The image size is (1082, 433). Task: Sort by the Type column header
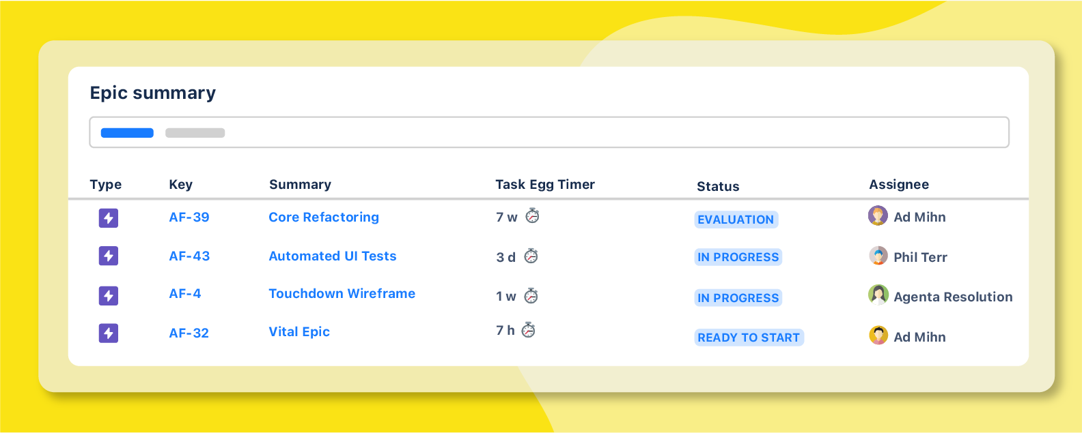pos(106,185)
